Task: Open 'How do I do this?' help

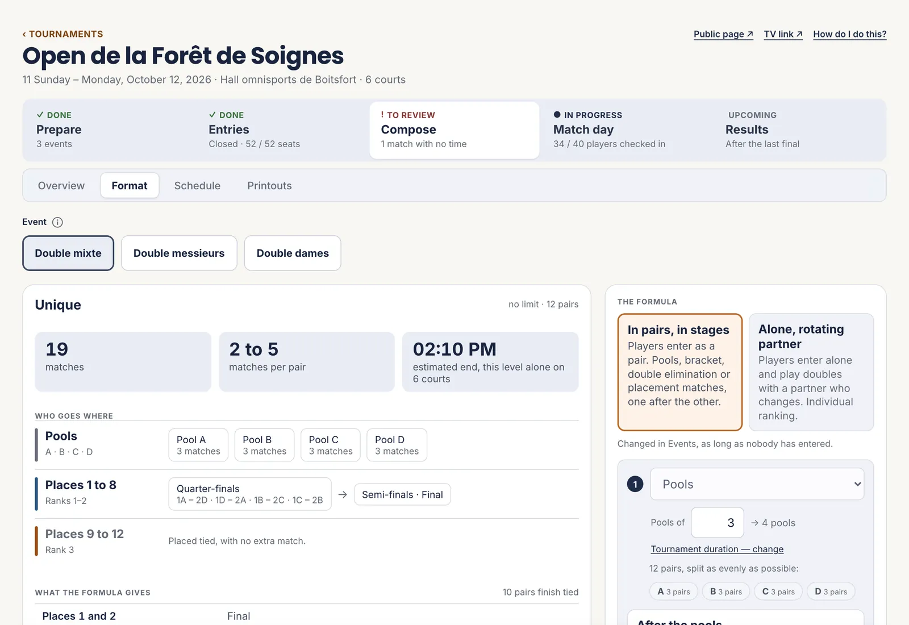Action: 849,34
